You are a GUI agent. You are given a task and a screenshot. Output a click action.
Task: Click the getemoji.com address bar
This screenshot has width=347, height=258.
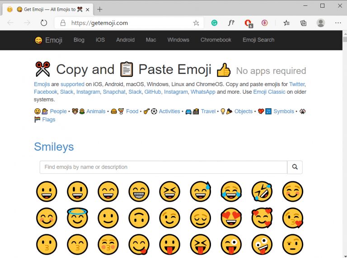tap(129, 23)
